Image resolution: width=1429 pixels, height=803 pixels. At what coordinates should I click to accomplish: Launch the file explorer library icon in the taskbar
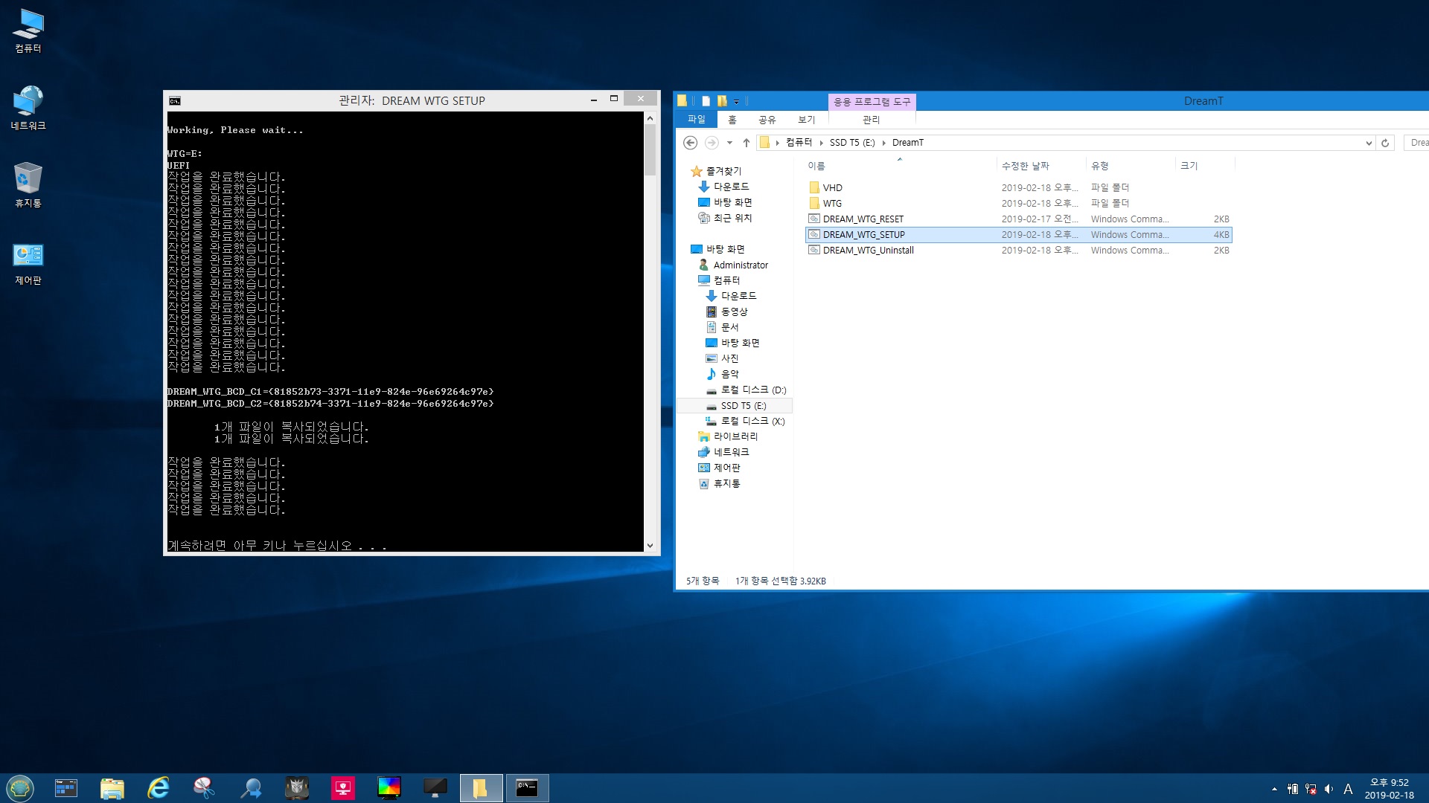point(112,788)
